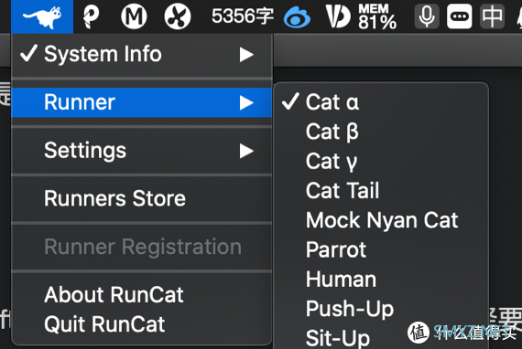This screenshot has width=522, height=349.
Task: Click the microphone icon in menu bar
Action: tap(427, 16)
